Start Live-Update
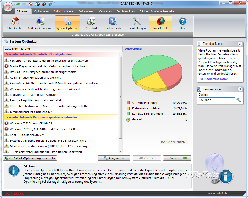248x198 pixels. (x=160, y=24)
